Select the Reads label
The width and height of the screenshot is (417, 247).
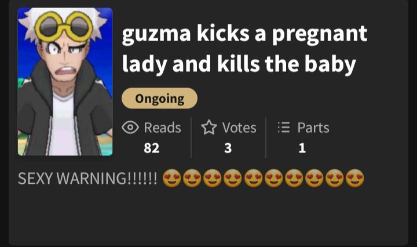(163, 128)
